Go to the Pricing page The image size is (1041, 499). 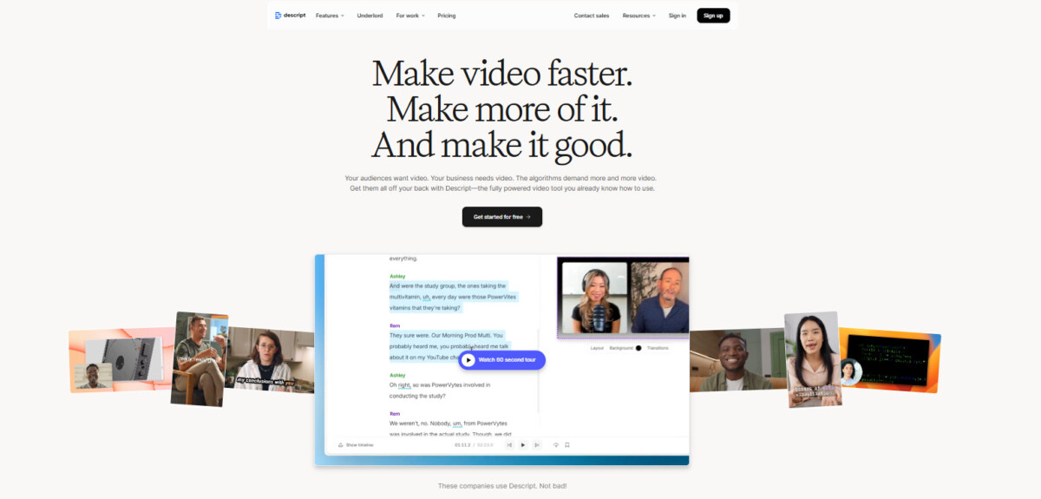point(446,16)
